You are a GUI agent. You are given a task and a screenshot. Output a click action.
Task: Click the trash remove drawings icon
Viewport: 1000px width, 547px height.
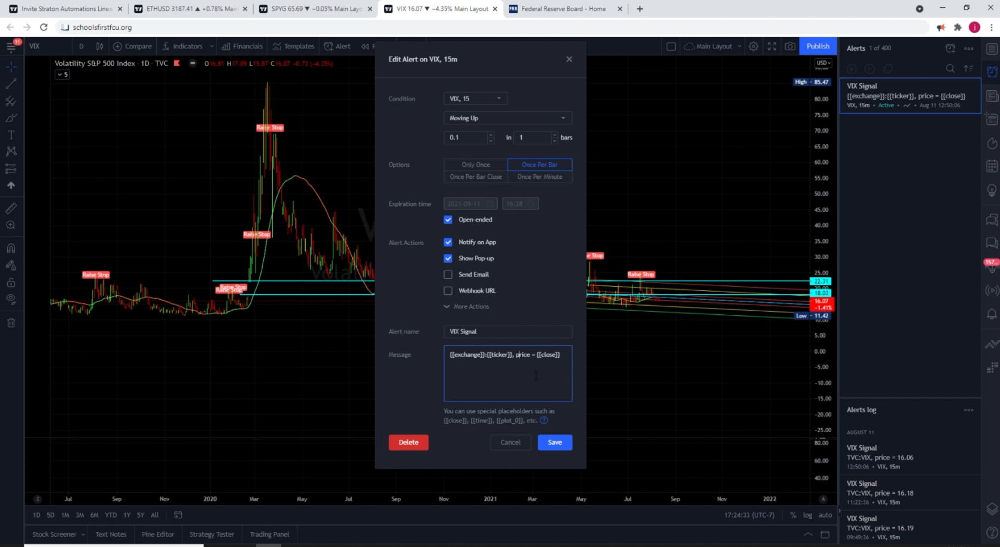[x=11, y=323]
